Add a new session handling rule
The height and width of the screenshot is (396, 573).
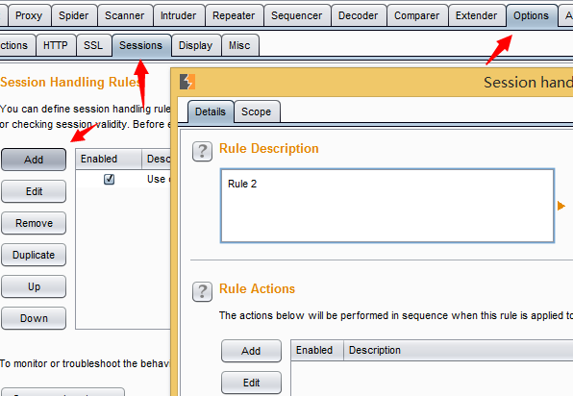point(34,160)
